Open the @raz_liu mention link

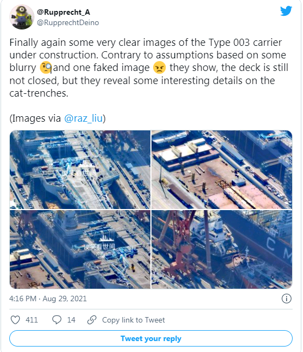83,118
